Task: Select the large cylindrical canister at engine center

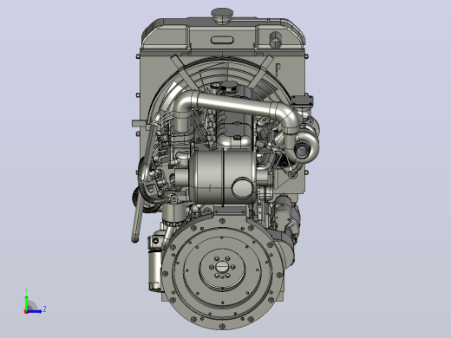Action: click(x=222, y=177)
